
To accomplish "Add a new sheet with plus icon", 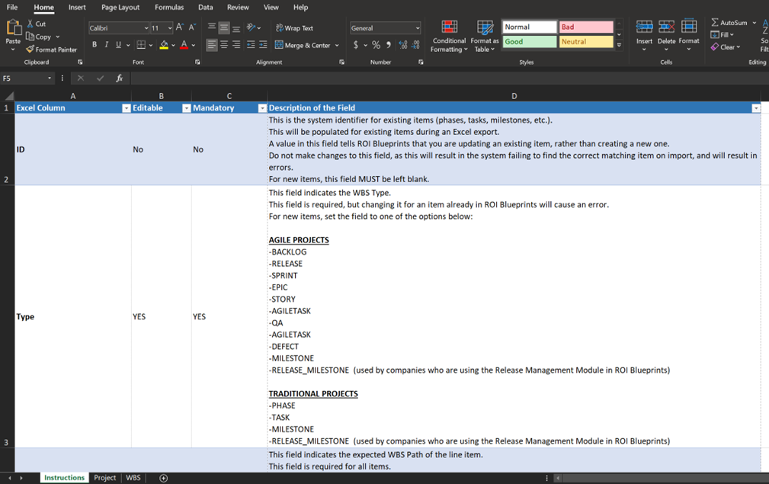I will 164,478.
